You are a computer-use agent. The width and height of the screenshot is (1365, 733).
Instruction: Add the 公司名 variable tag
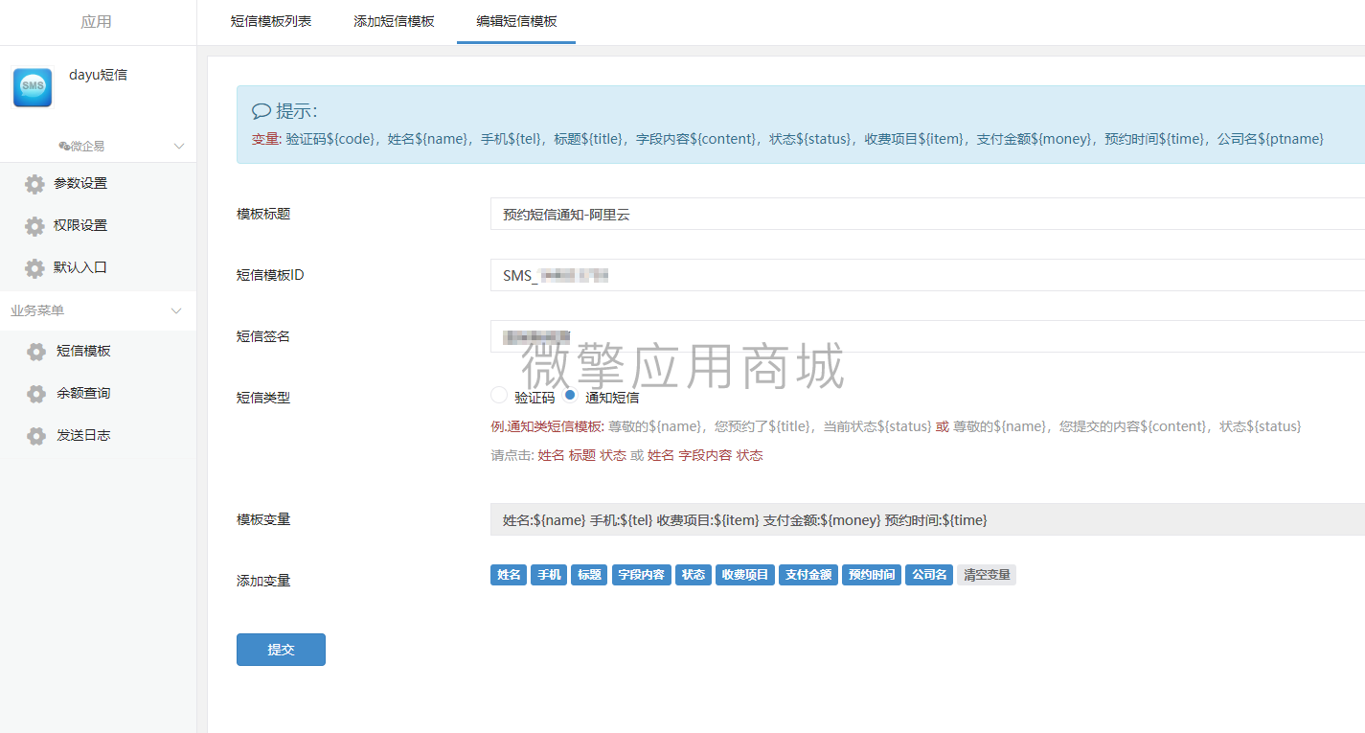point(929,575)
